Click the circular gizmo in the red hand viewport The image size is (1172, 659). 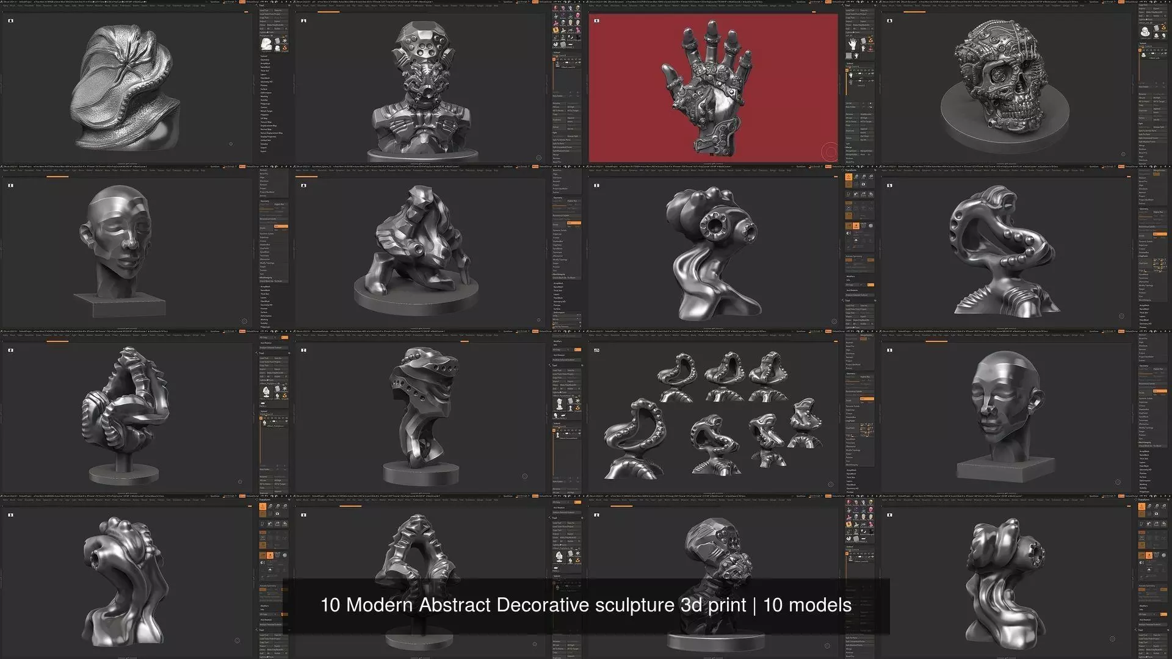point(830,152)
